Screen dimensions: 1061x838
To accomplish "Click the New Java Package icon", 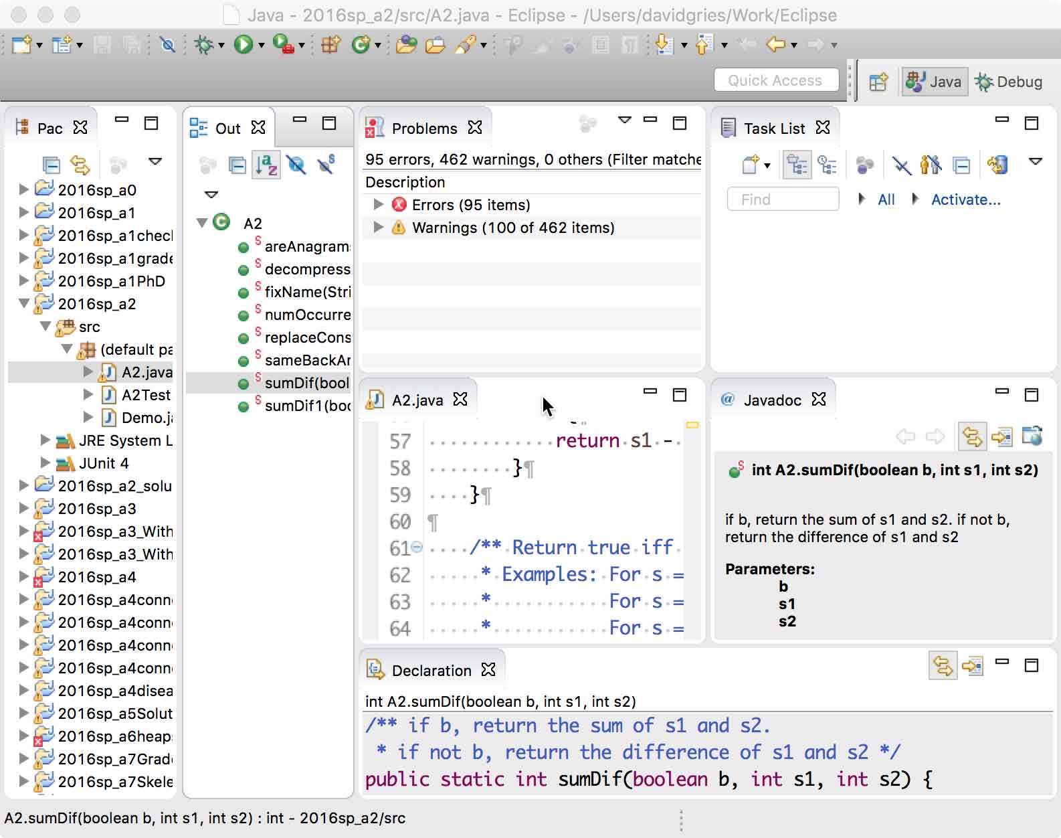I will [330, 45].
